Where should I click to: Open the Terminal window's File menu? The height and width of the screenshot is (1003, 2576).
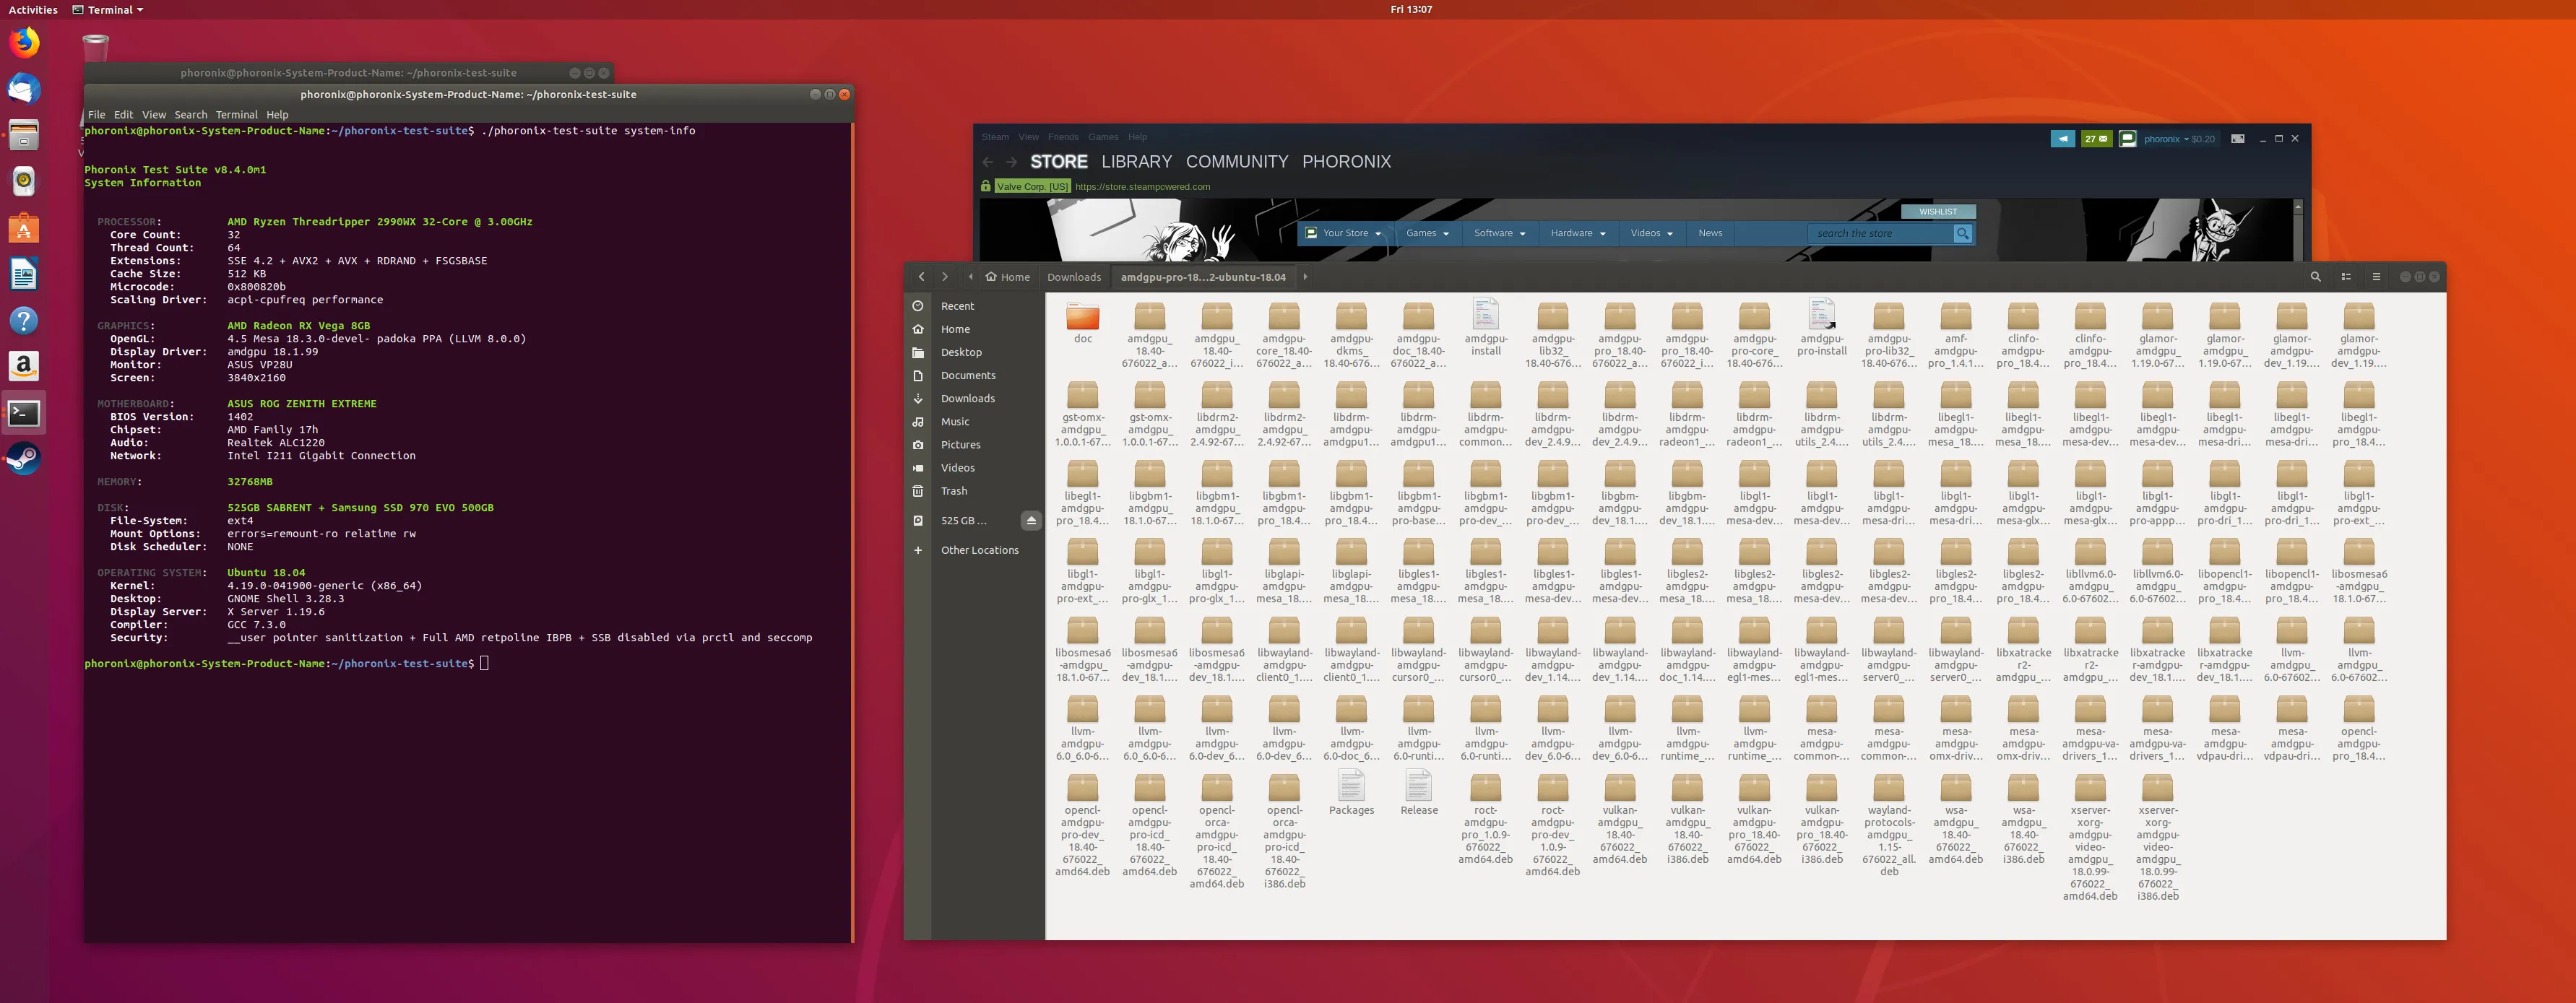click(x=96, y=115)
